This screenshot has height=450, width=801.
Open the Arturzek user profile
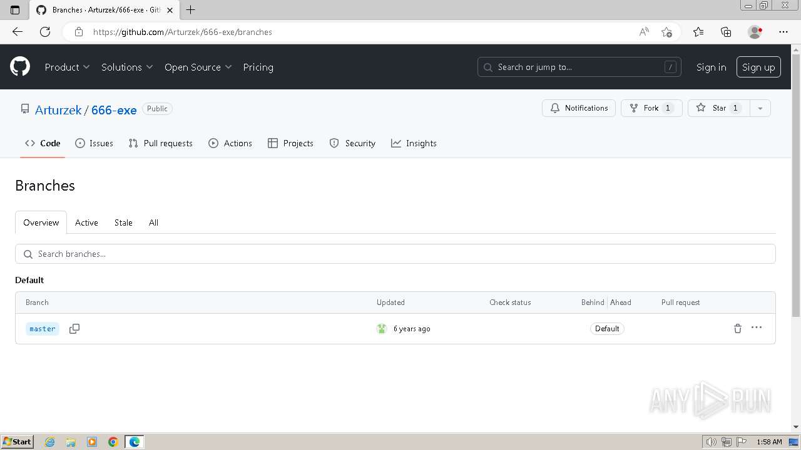point(58,110)
